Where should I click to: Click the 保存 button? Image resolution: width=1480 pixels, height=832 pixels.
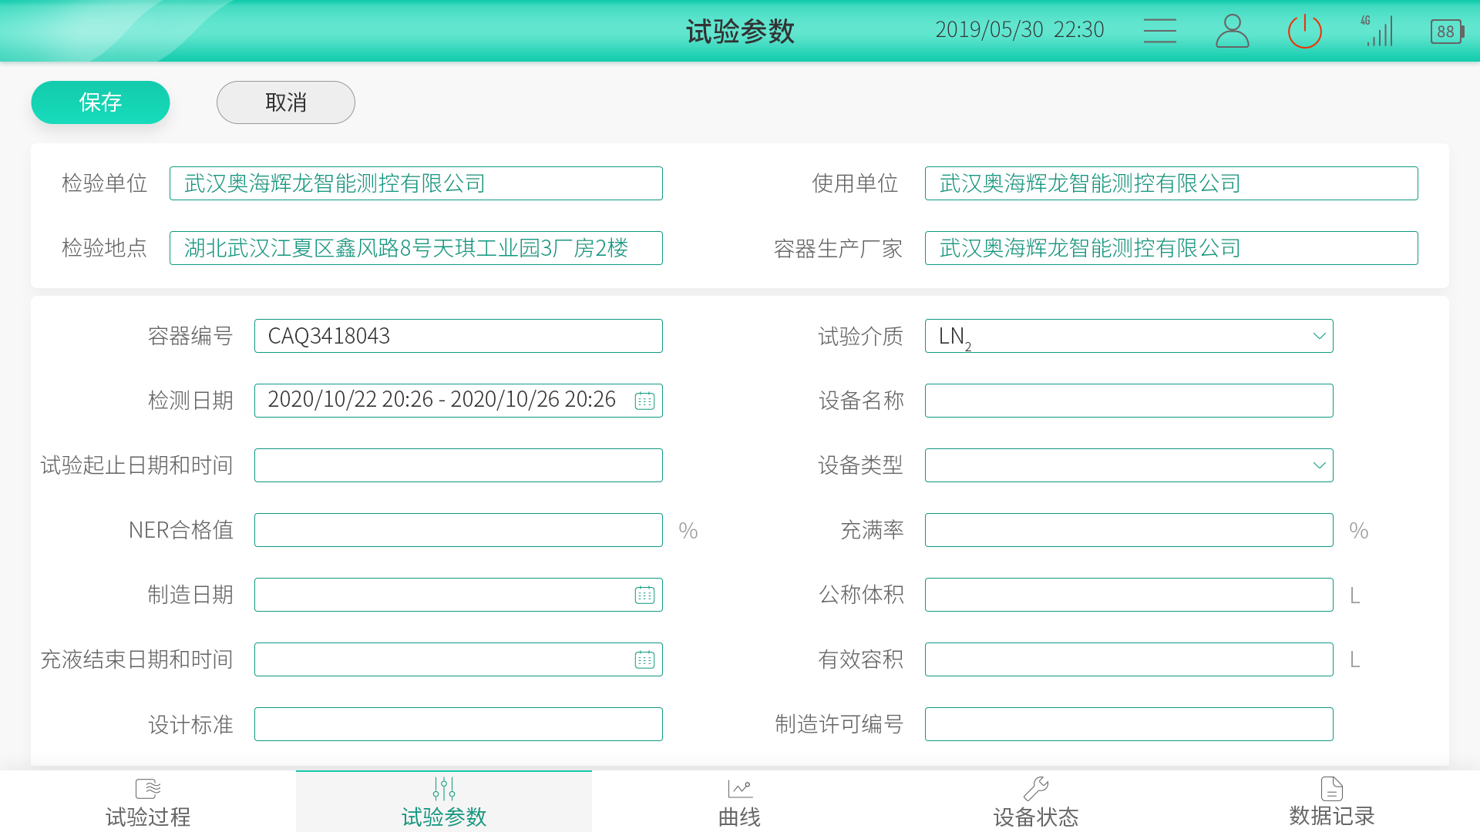(x=100, y=102)
